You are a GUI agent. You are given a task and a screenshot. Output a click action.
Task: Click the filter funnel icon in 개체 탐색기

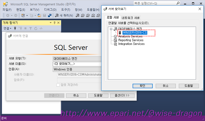point(30,28)
